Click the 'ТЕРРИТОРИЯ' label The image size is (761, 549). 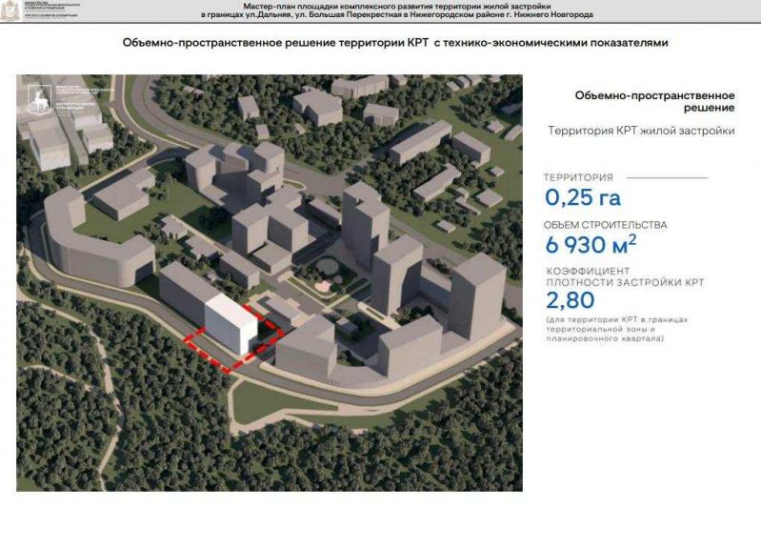578,177
